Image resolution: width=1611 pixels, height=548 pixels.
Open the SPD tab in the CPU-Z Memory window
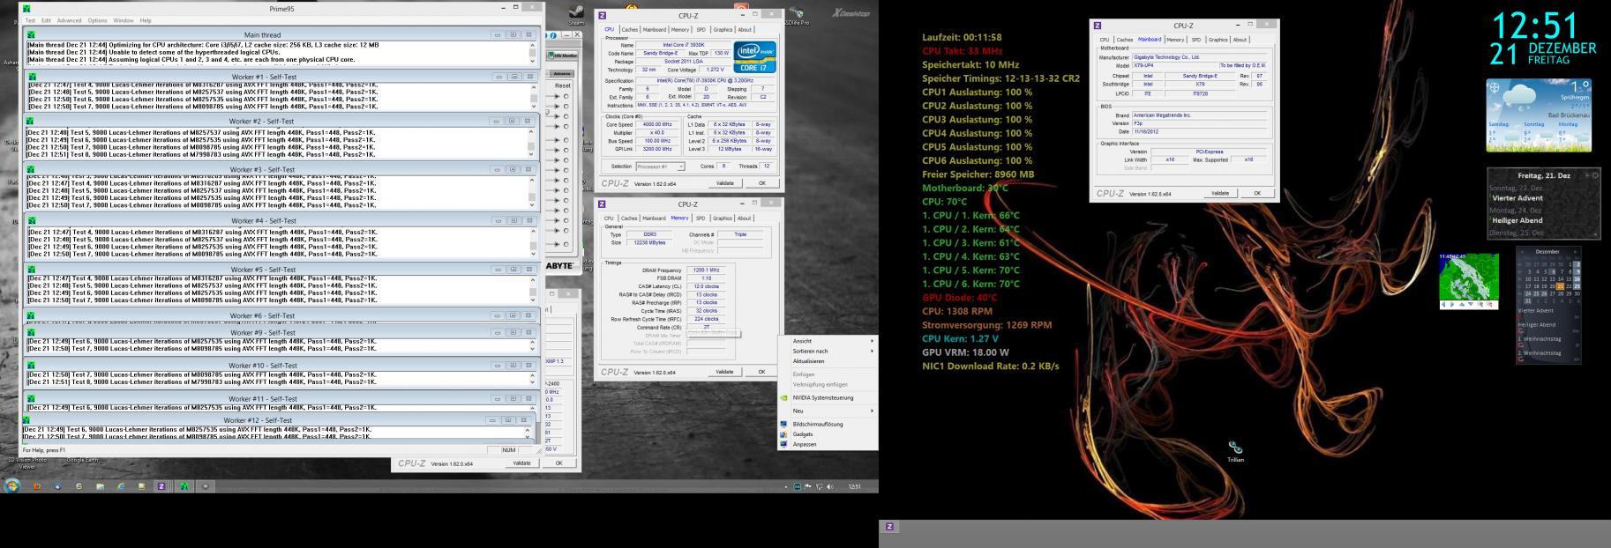click(701, 218)
